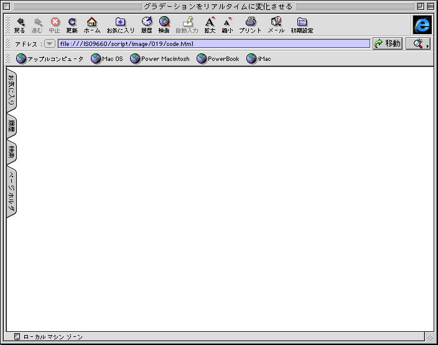Click the window close box
This screenshot has width=438, height=345.
[7, 6]
